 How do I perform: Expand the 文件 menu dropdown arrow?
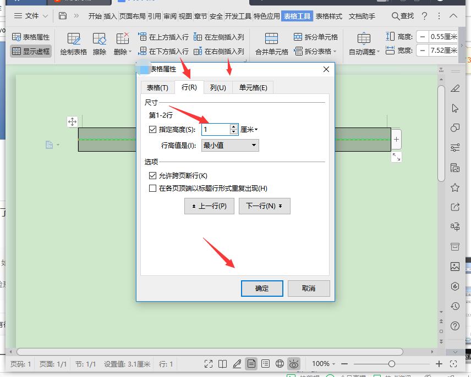coord(45,16)
